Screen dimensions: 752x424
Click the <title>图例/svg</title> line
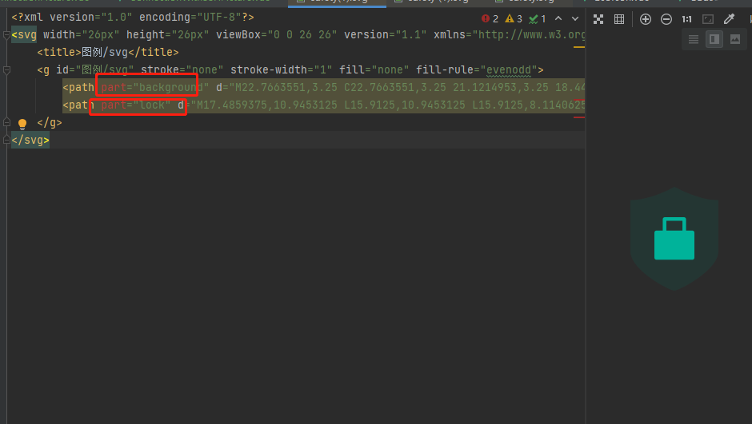(x=108, y=52)
